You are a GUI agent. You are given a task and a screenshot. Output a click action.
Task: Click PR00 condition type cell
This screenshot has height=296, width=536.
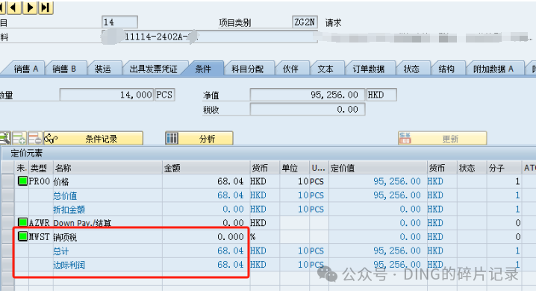40,181
